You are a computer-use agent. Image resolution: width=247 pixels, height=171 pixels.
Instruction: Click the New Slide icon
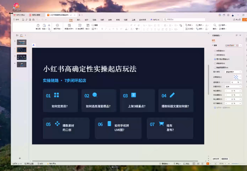(69, 25)
